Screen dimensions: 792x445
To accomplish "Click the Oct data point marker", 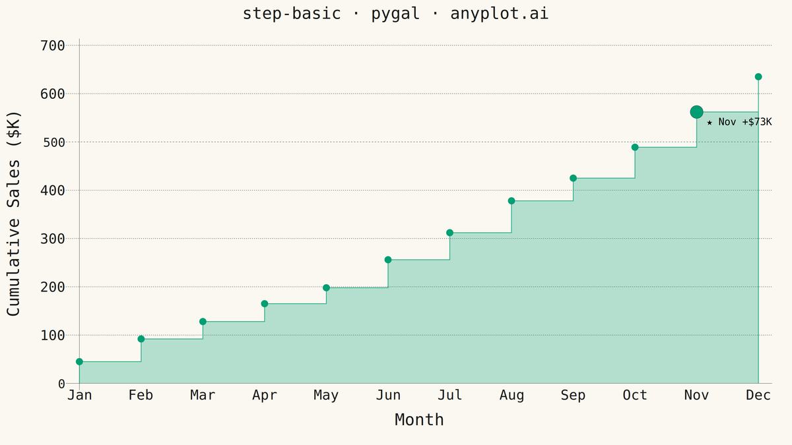I will [635, 147].
